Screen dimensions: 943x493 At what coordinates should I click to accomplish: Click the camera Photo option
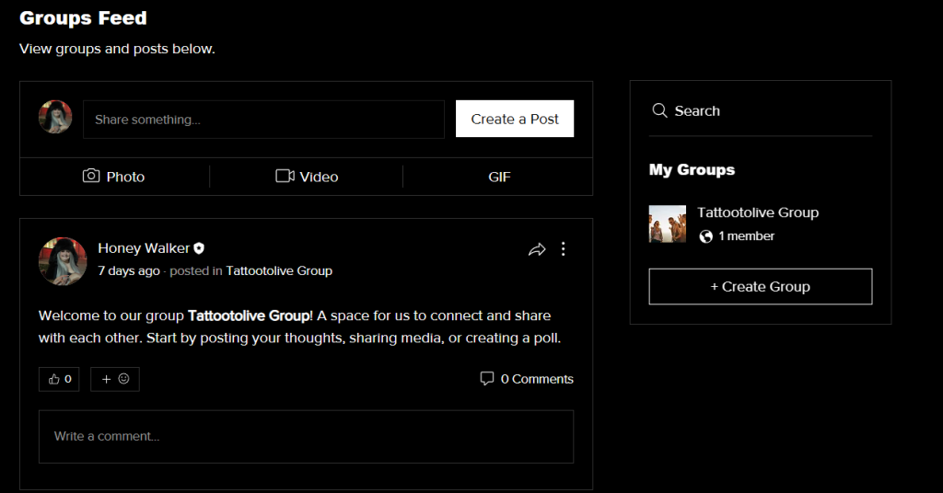click(x=114, y=177)
